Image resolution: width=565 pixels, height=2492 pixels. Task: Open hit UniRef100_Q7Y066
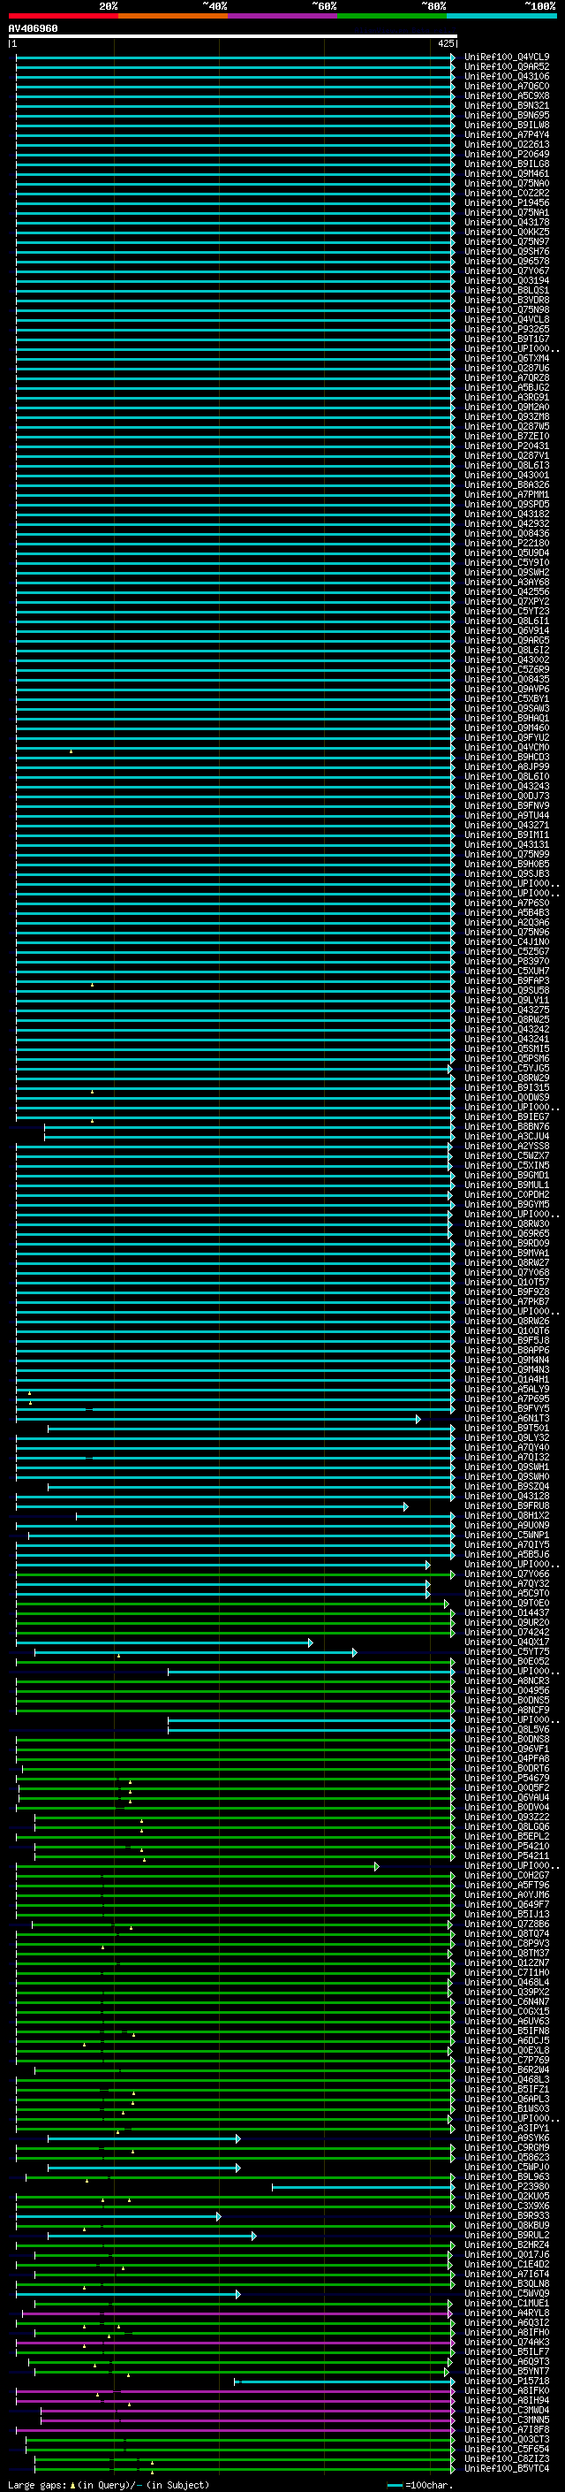pos(506,1574)
